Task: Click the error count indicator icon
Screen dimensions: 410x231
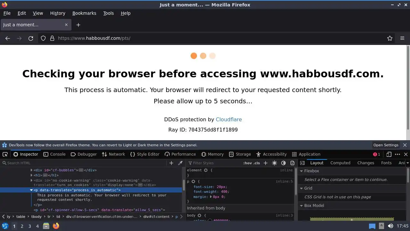Action: [377, 154]
